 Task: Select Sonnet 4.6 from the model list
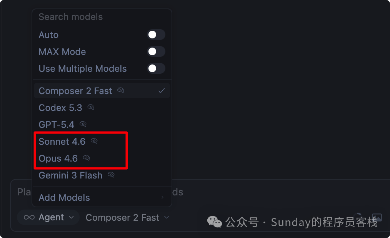click(62, 142)
